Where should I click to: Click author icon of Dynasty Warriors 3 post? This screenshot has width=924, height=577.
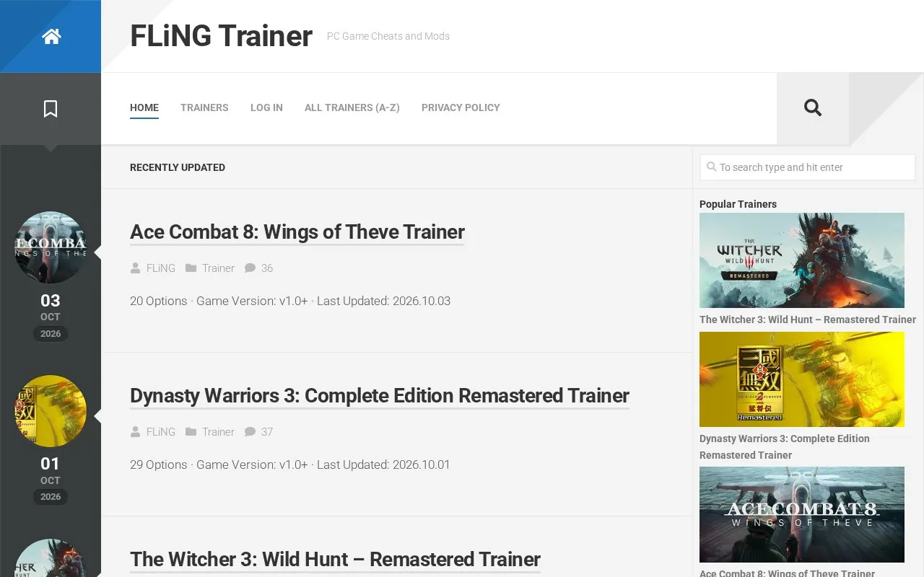(x=135, y=432)
